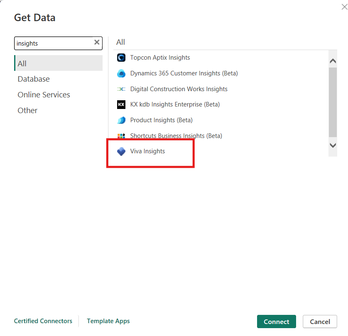348x336 pixels.
Task: Click the Dynamics 365 Customer Insights icon
Action: (x=121, y=73)
